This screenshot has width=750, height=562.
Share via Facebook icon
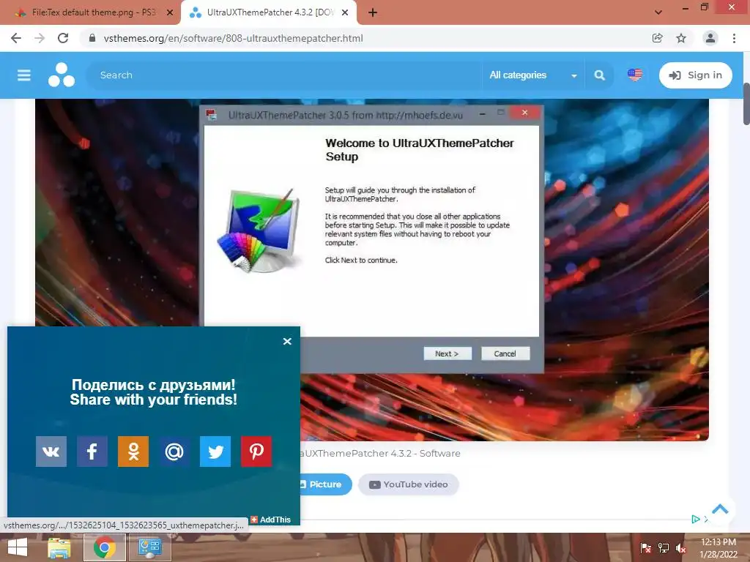tap(92, 451)
